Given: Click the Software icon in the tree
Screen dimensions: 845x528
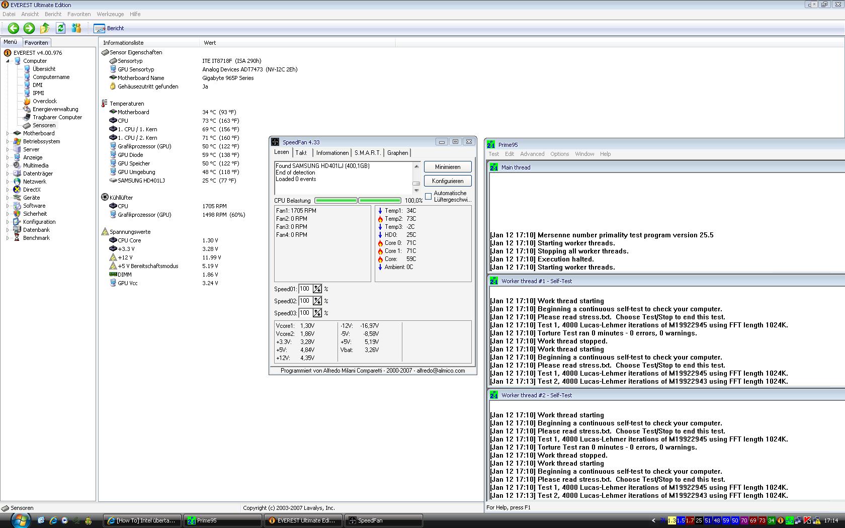Looking at the screenshot, I should click(17, 206).
